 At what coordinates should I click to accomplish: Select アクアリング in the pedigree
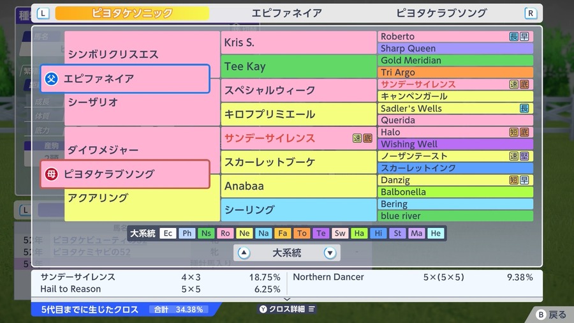click(x=98, y=198)
